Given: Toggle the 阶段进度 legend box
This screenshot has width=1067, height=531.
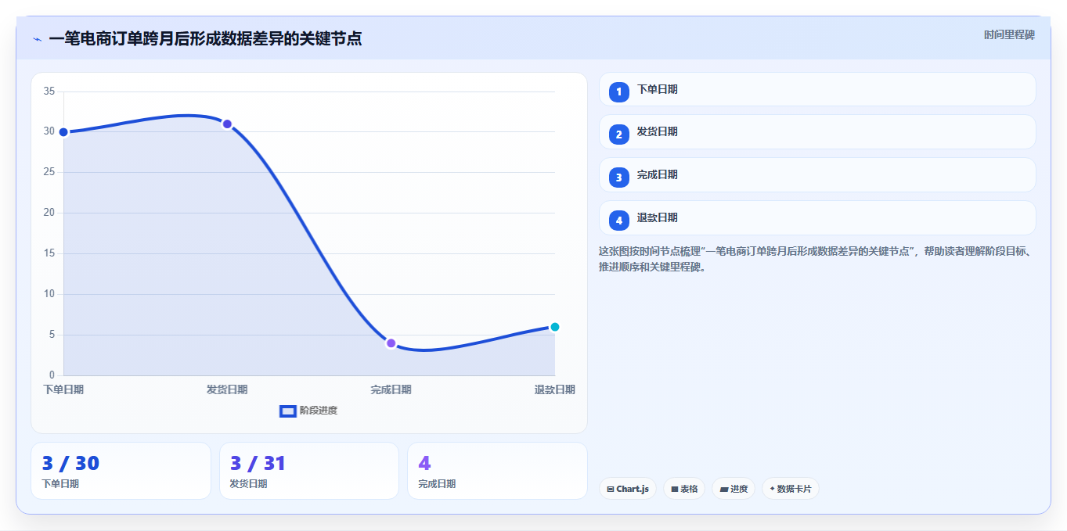Looking at the screenshot, I should point(287,411).
